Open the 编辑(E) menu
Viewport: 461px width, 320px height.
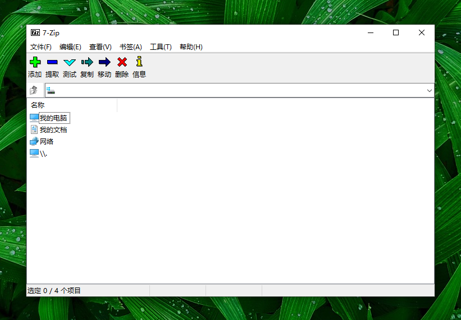(70, 47)
